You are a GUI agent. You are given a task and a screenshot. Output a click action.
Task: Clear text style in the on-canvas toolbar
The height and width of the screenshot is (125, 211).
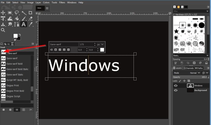52,50
